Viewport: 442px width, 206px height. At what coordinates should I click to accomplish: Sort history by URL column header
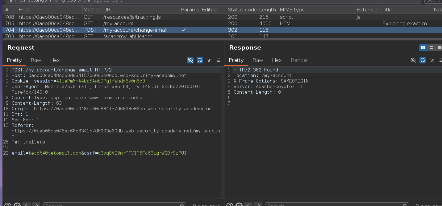click(141, 10)
